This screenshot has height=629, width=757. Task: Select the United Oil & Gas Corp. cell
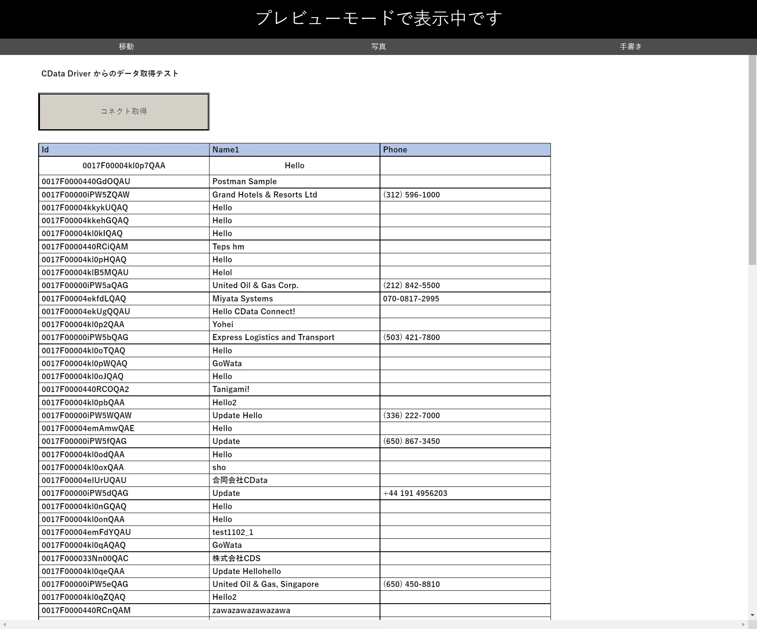[x=255, y=285]
